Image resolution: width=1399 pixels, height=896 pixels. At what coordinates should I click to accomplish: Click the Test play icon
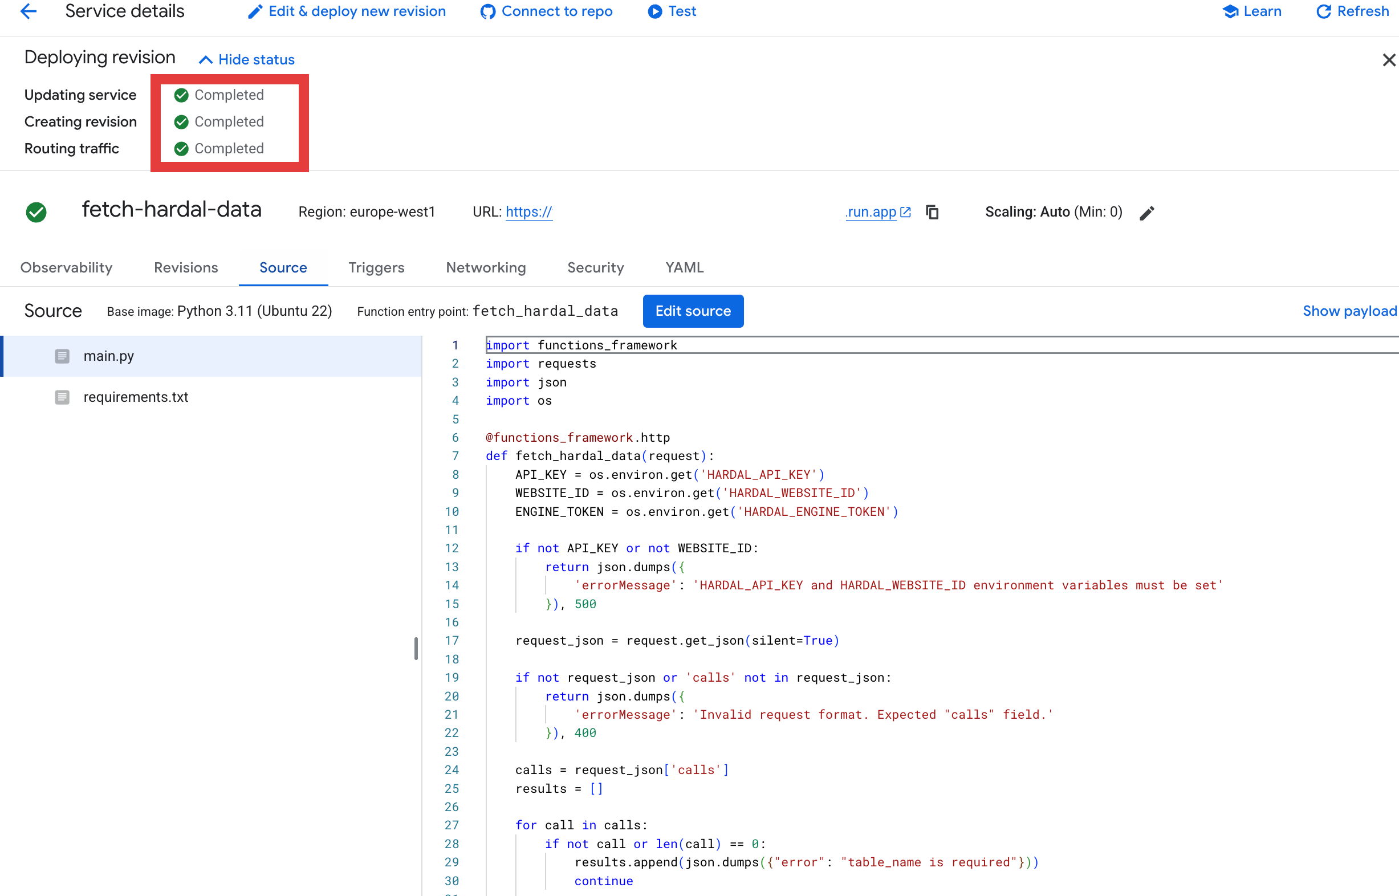click(x=654, y=11)
